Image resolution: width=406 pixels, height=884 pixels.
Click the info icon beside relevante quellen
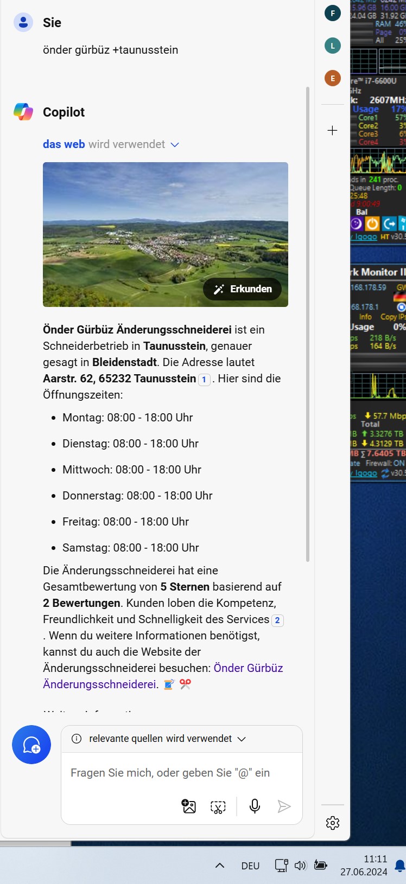[x=77, y=739]
